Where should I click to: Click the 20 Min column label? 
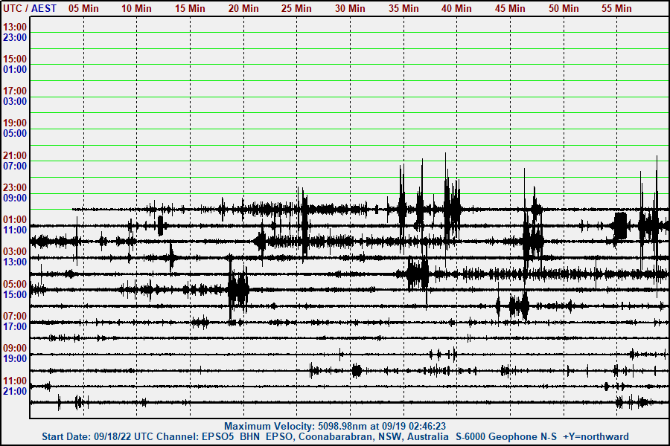[243, 8]
